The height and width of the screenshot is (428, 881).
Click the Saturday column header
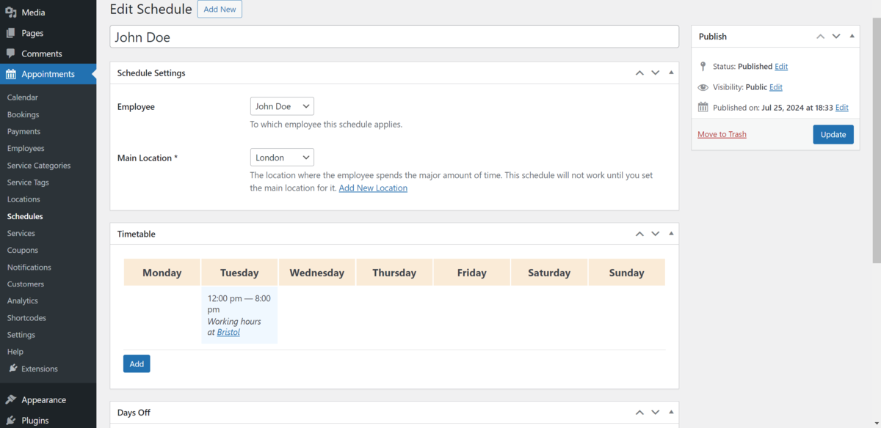coord(549,273)
